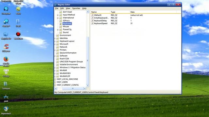Select the don't load key
Screen dimensions: 209x117
pyautogui.click(x=67, y=12)
